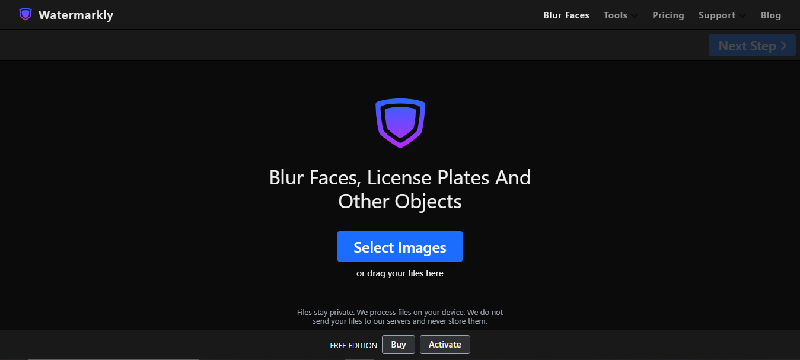This screenshot has height=360, width=800.
Task: Open the Pricing page
Action: point(668,15)
